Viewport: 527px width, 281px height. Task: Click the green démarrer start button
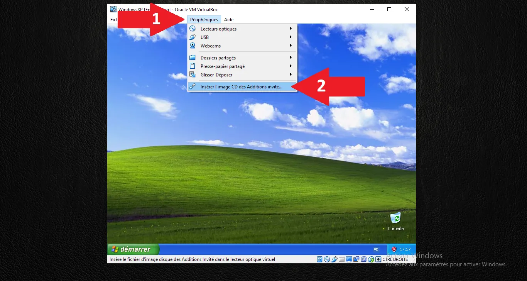pos(133,249)
